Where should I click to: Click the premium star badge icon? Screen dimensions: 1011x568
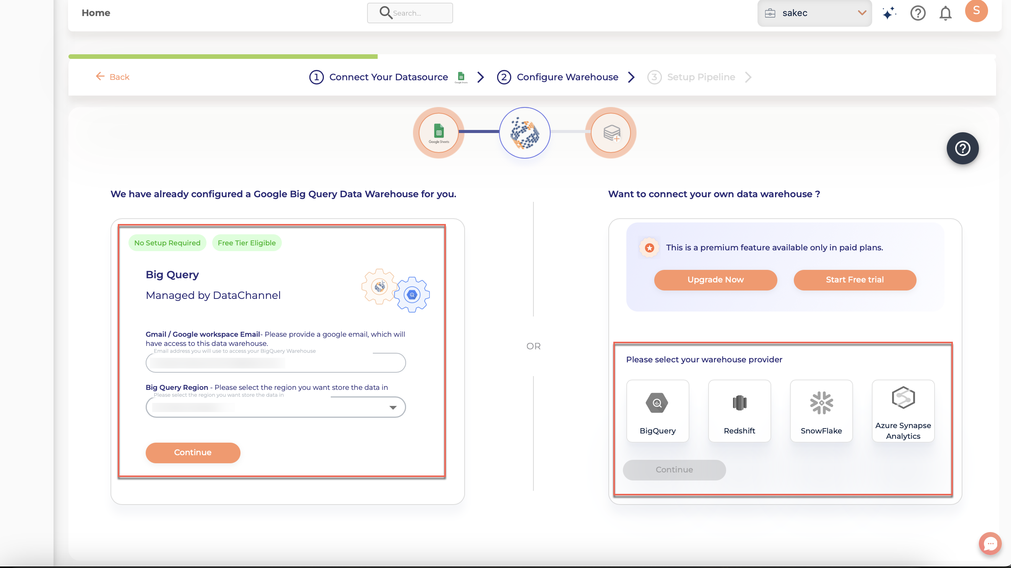tap(649, 248)
